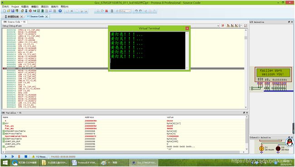Open the blue Help question mark icon
Image resolution: width=295 pixels, height=167 pixels.
coord(60,11)
